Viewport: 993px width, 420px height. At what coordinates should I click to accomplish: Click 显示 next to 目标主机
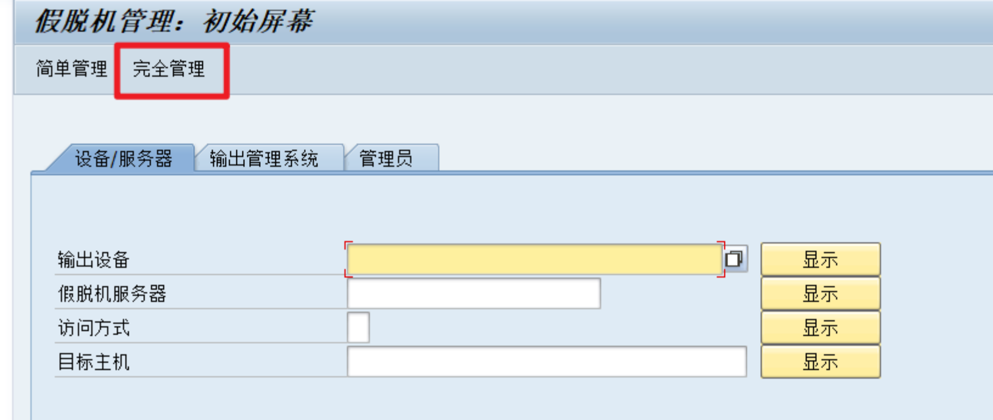click(820, 362)
